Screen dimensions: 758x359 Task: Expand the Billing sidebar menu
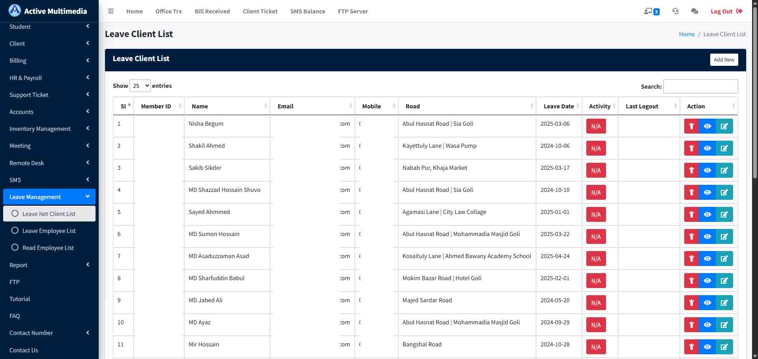pyautogui.click(x=49, y=60)
